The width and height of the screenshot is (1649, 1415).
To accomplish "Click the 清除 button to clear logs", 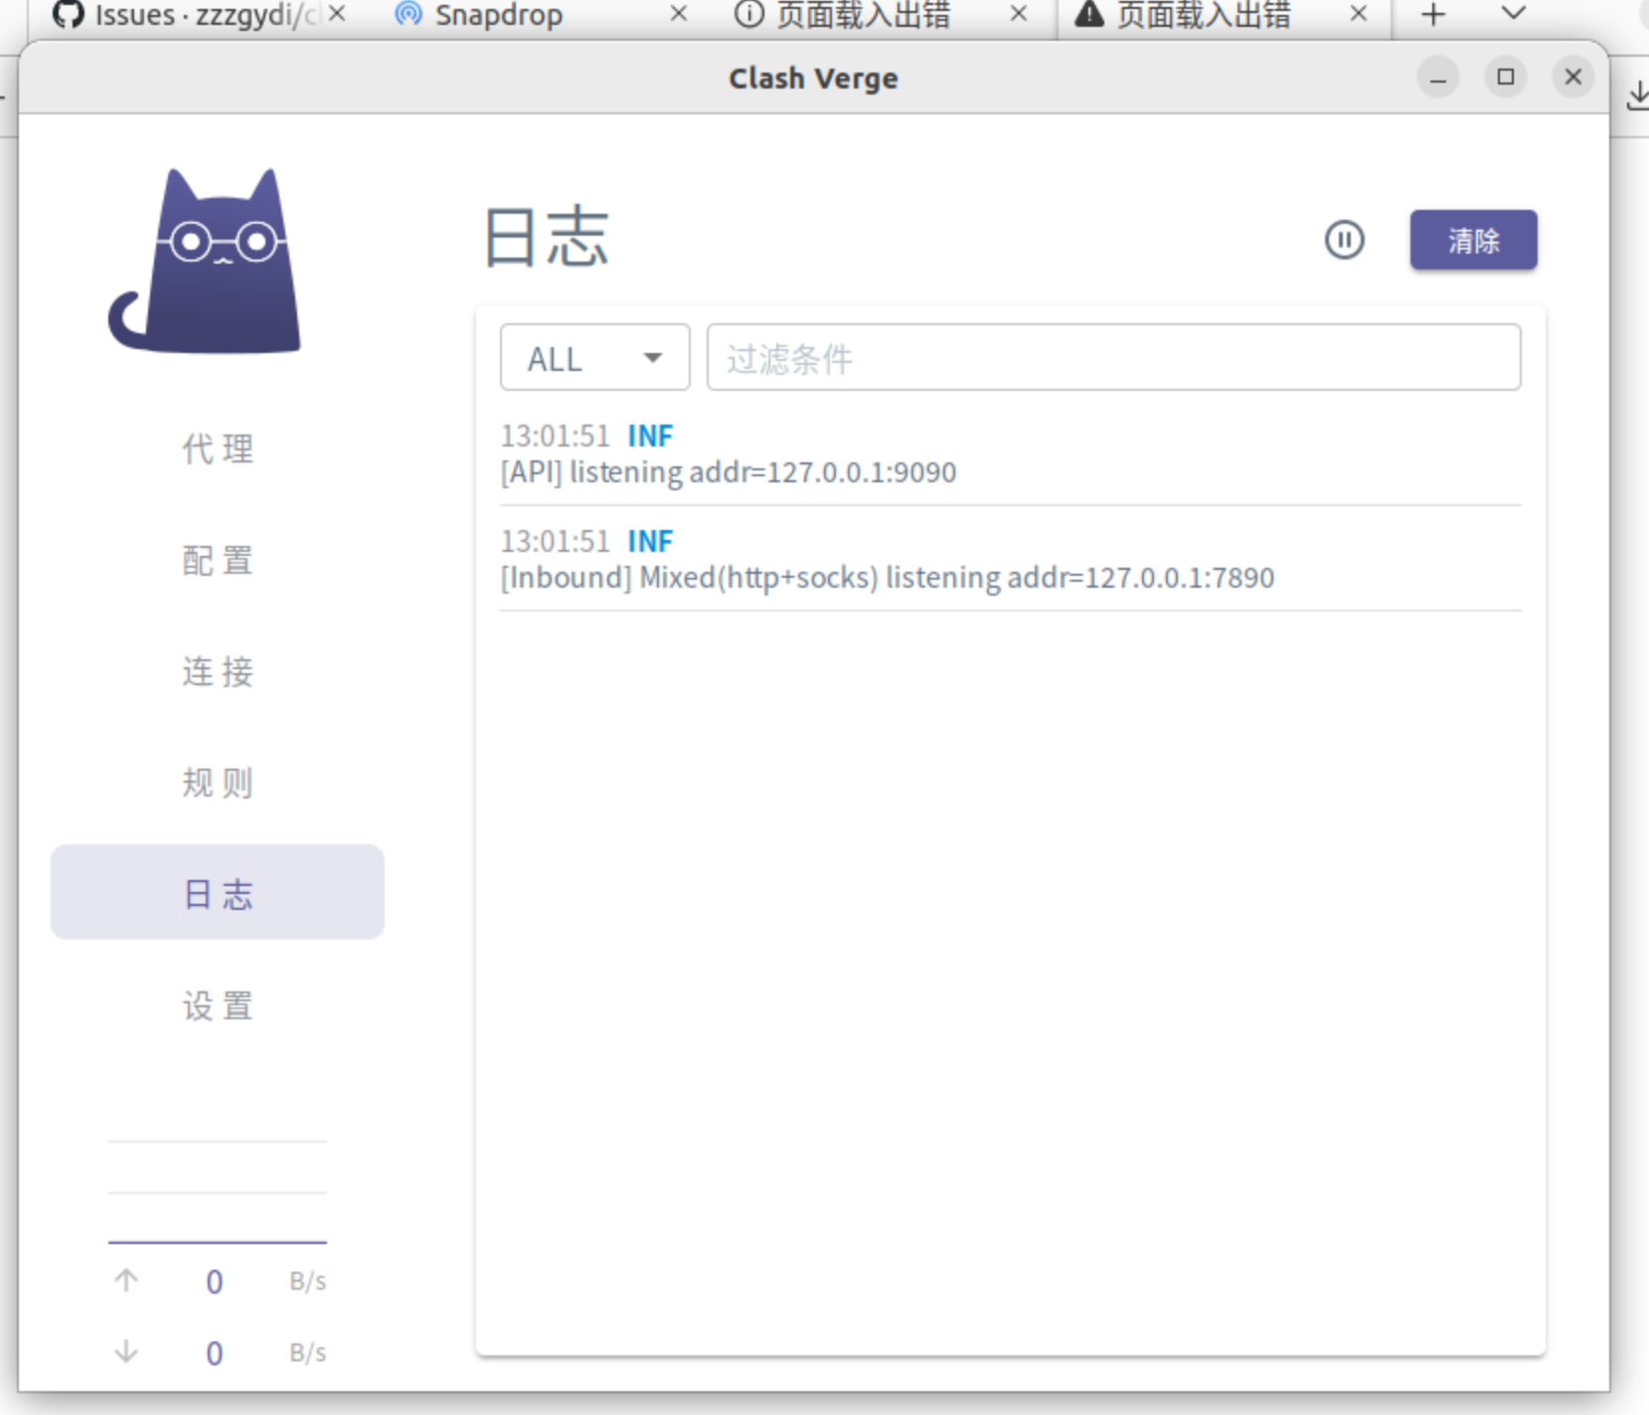I will pyautogui.click(x=1473, y=240).
